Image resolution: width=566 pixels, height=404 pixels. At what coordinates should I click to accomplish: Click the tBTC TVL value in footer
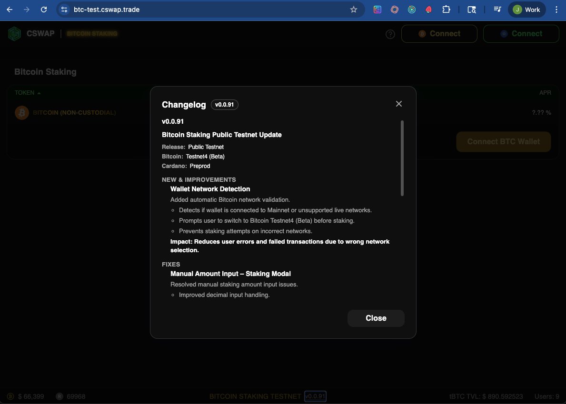[x=486, y=396]
